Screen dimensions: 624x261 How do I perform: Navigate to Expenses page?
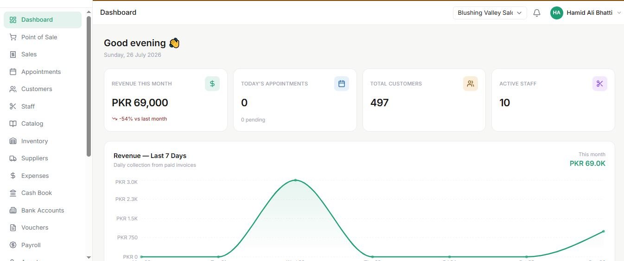(x=43, y=176)
